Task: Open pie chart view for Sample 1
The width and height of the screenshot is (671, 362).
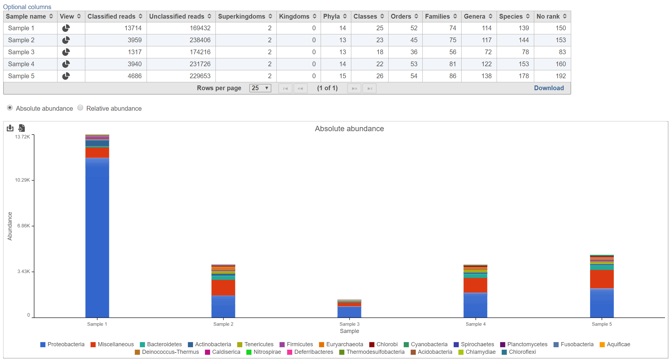Action: tap(66, 28)
